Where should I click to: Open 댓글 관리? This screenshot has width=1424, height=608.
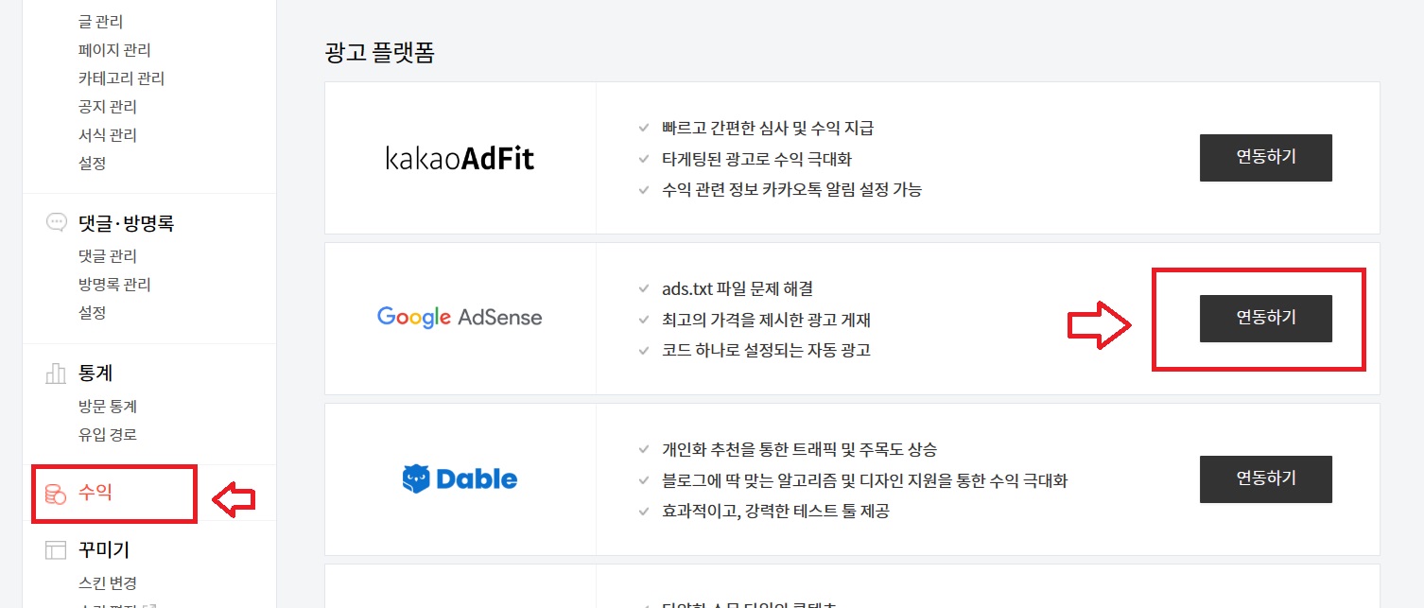[x=107, y=255]
